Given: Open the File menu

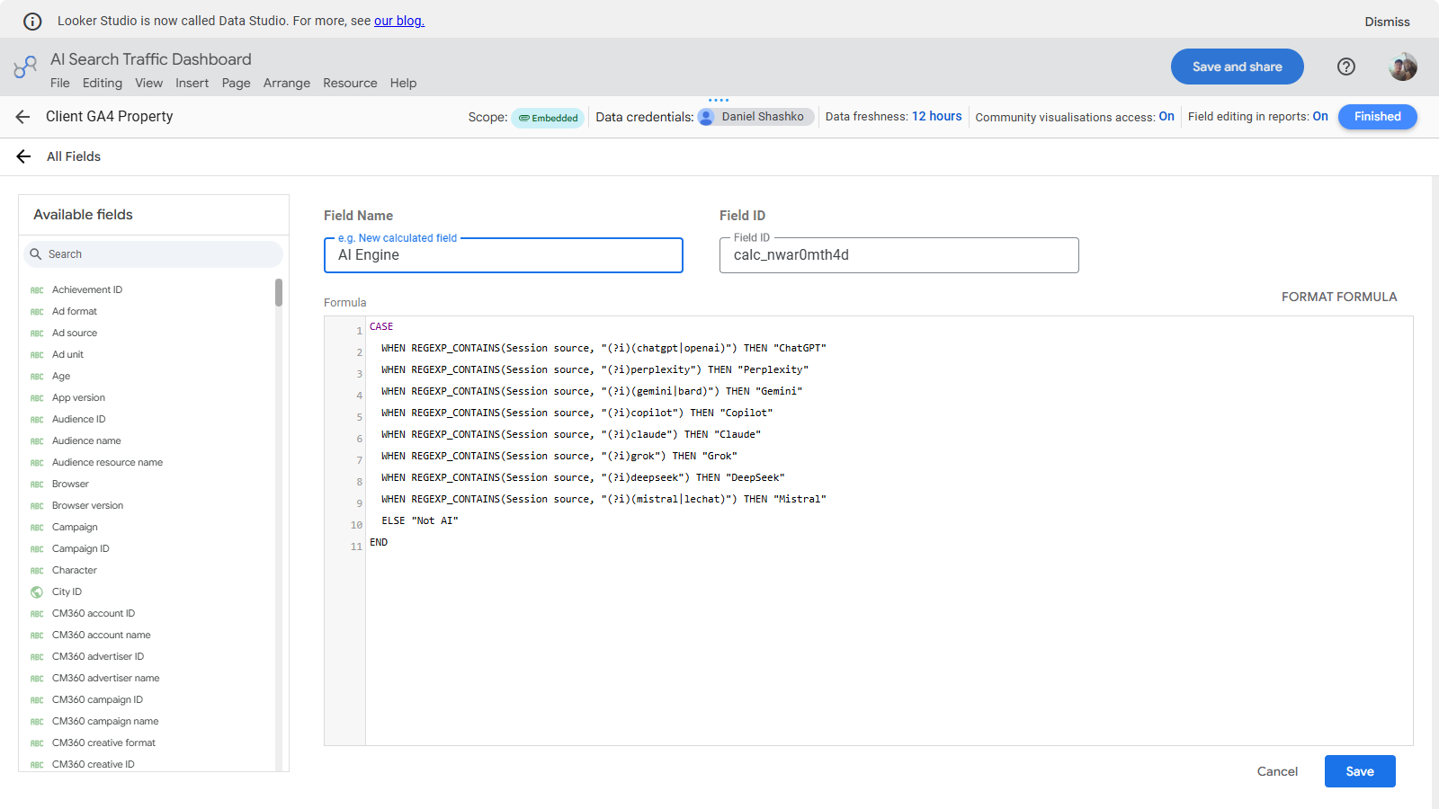Looking at the screenshot, I should 60,83.
